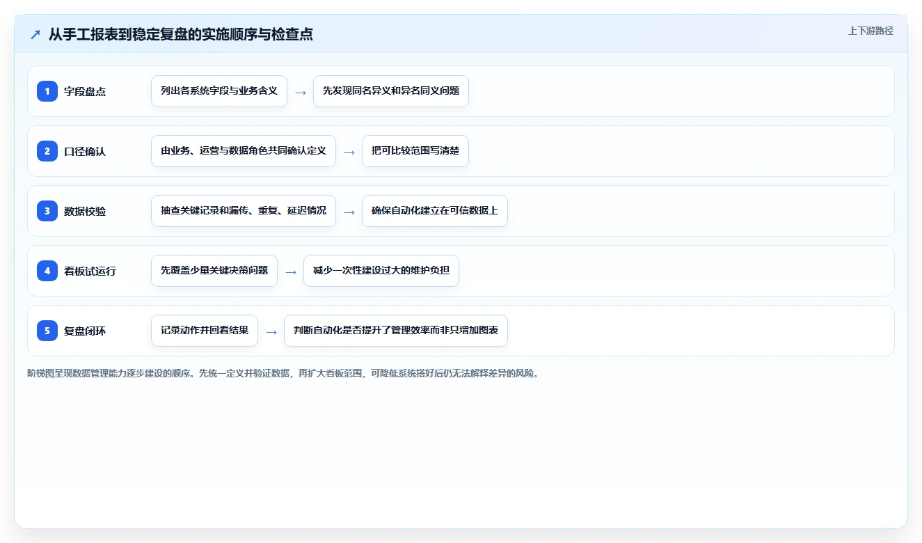Click the 判断自动化是否提升了管理效率而非只增加图表 box
Image resolution: width=922 pixels, height=543 pixels.
(396, 331)
